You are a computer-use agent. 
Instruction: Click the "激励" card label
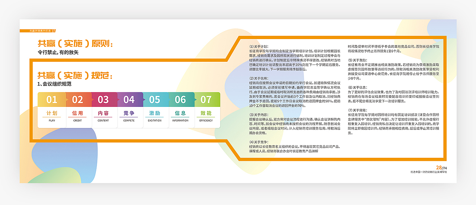pyautogui.click(x=155, y=113)
